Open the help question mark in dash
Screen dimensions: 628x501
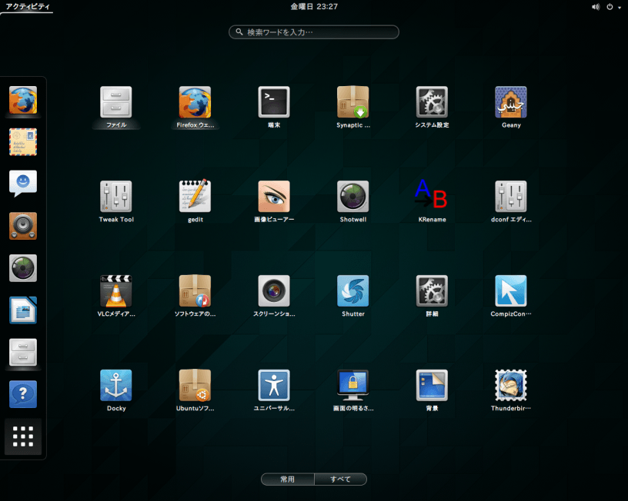click(23, 395)
